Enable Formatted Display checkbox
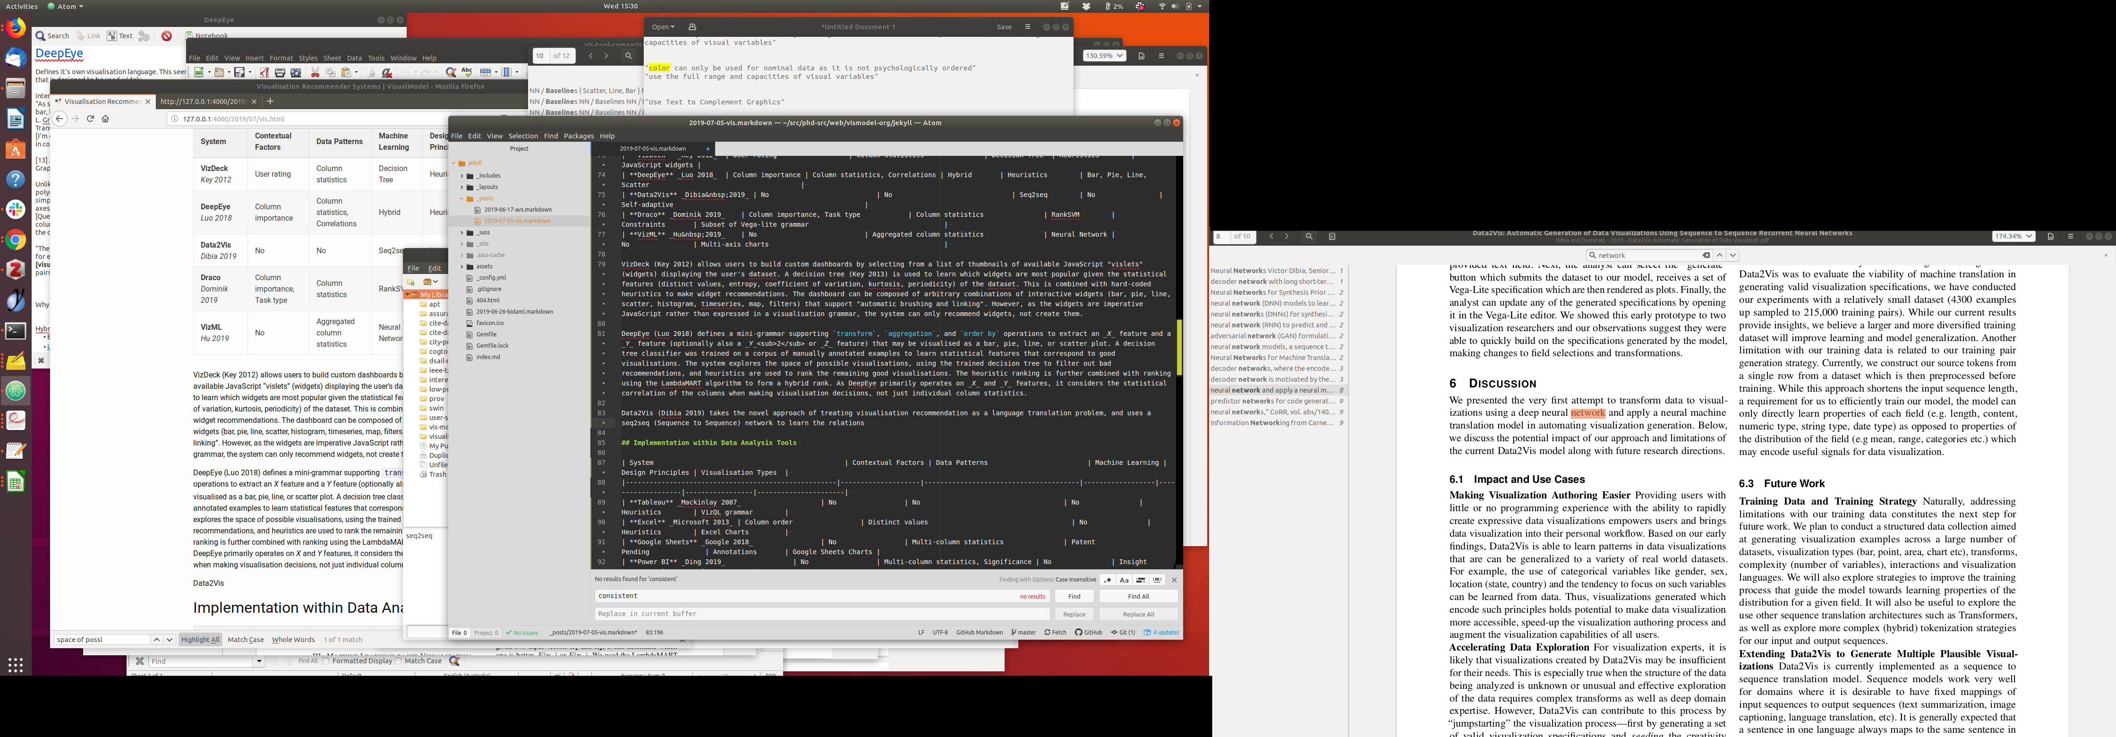Screen dimensions: 2116x737 coord(326,660)
